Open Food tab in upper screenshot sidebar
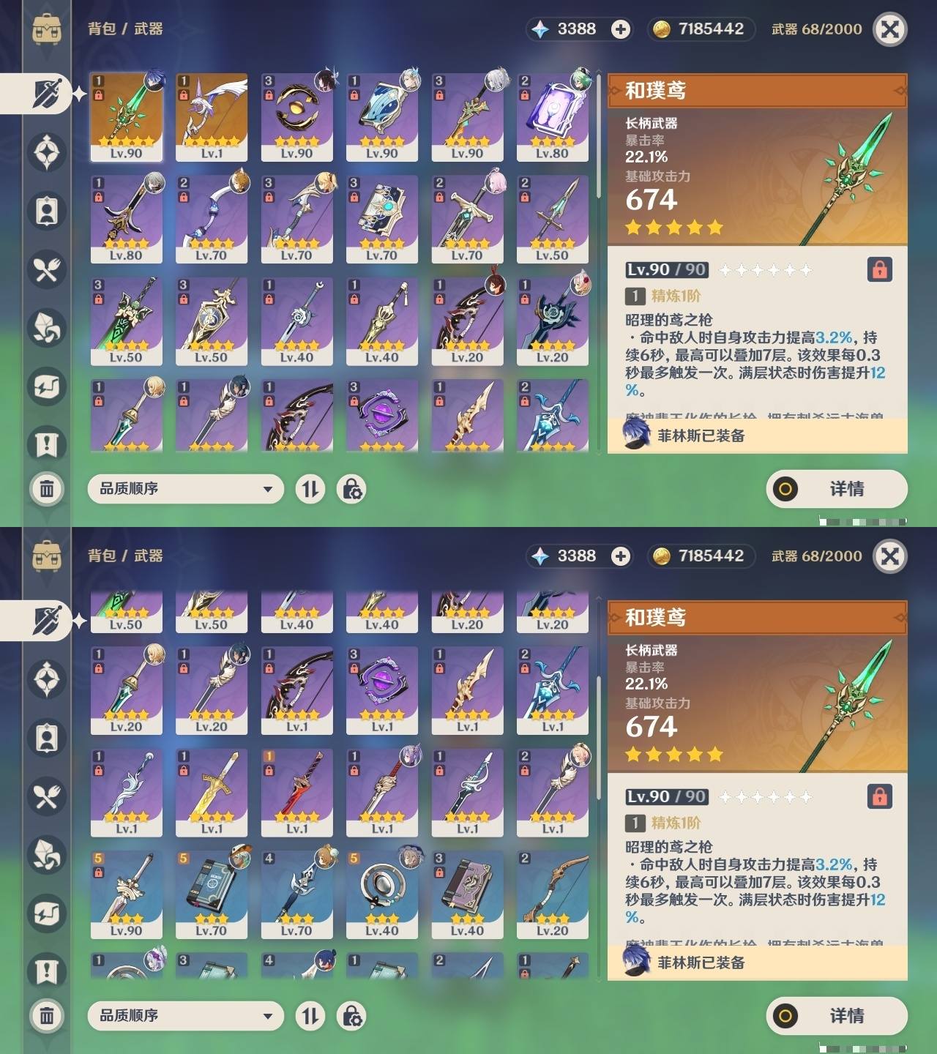 pos(47,269)
